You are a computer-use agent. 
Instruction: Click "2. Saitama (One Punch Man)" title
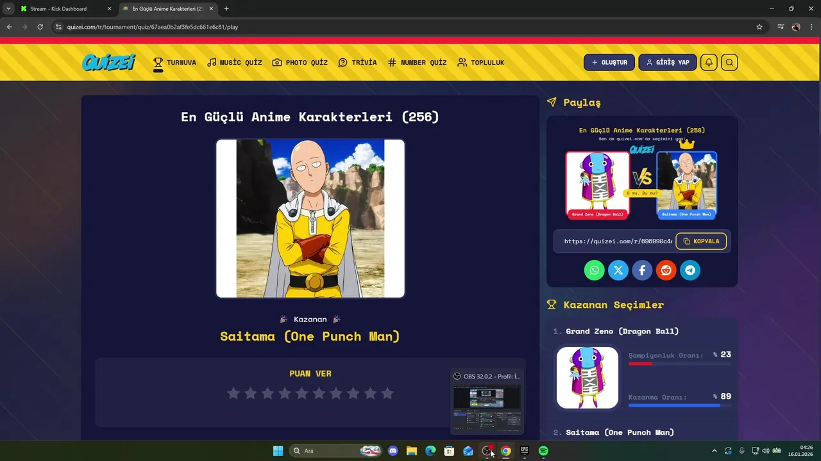pyautogui.click(x=613, y=432)
